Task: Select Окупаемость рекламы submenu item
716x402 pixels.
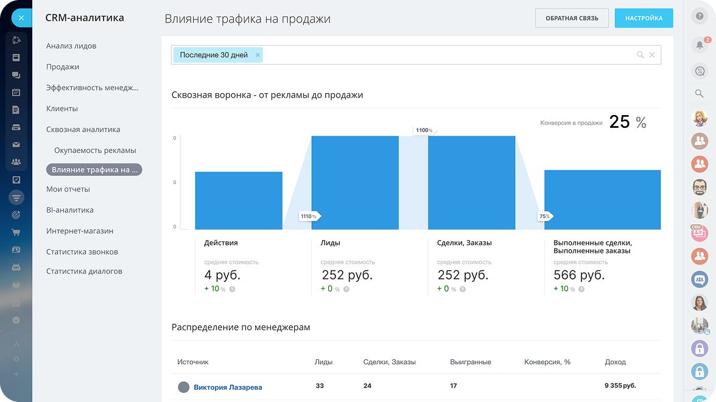Action: (95, 150)
